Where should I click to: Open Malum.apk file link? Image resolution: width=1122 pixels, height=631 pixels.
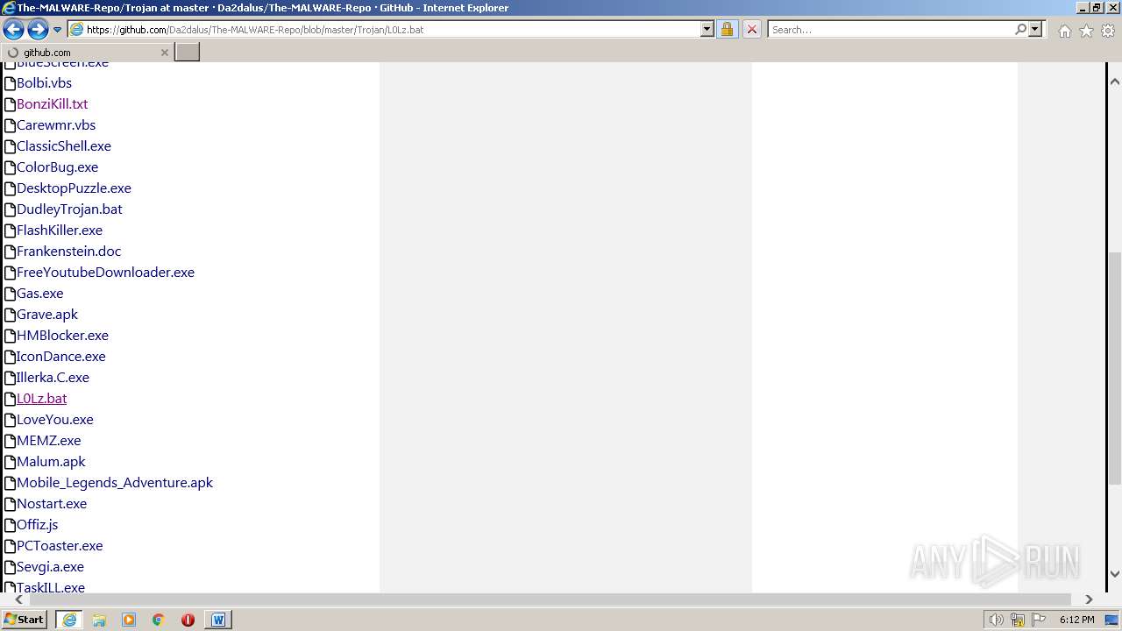pos(51,462)
